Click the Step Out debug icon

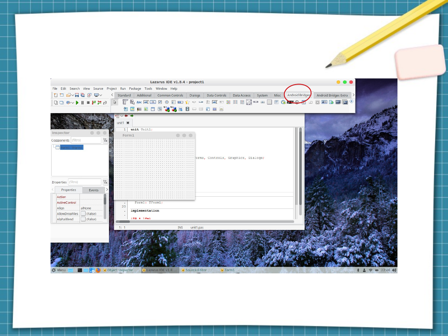click(105, 103)
